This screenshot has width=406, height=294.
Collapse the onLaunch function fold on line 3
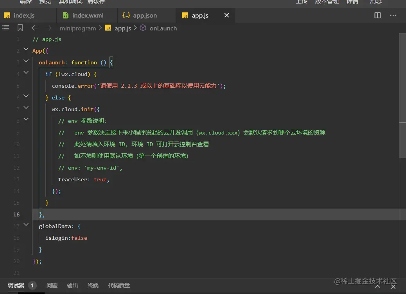point(26,61)
